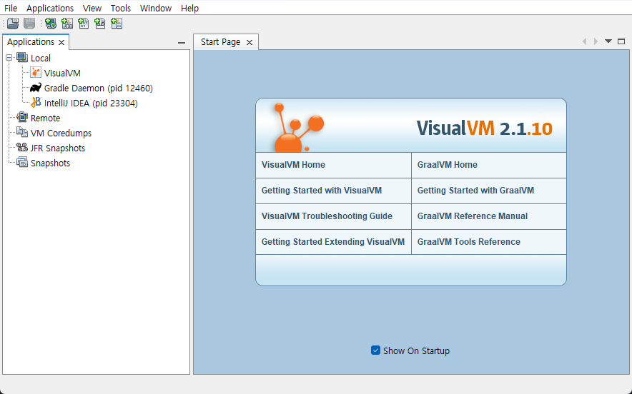Open the documents list dropdown arrow
632x394 pixels.
coord(608,41)
